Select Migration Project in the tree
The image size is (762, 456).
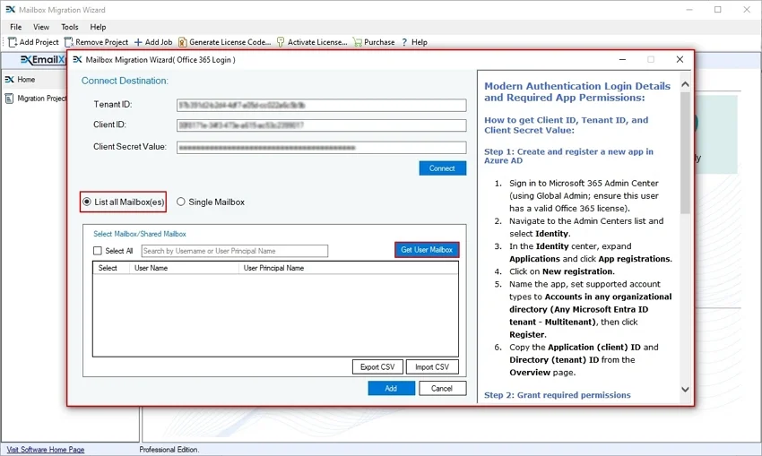41,99
